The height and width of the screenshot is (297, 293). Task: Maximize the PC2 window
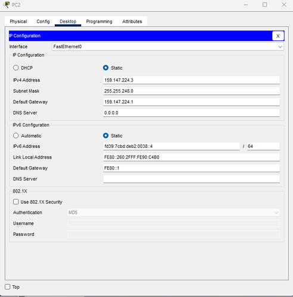[264, 5]
